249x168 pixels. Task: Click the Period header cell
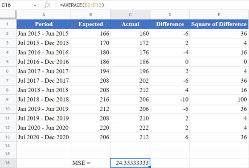[x=44, y=24]
